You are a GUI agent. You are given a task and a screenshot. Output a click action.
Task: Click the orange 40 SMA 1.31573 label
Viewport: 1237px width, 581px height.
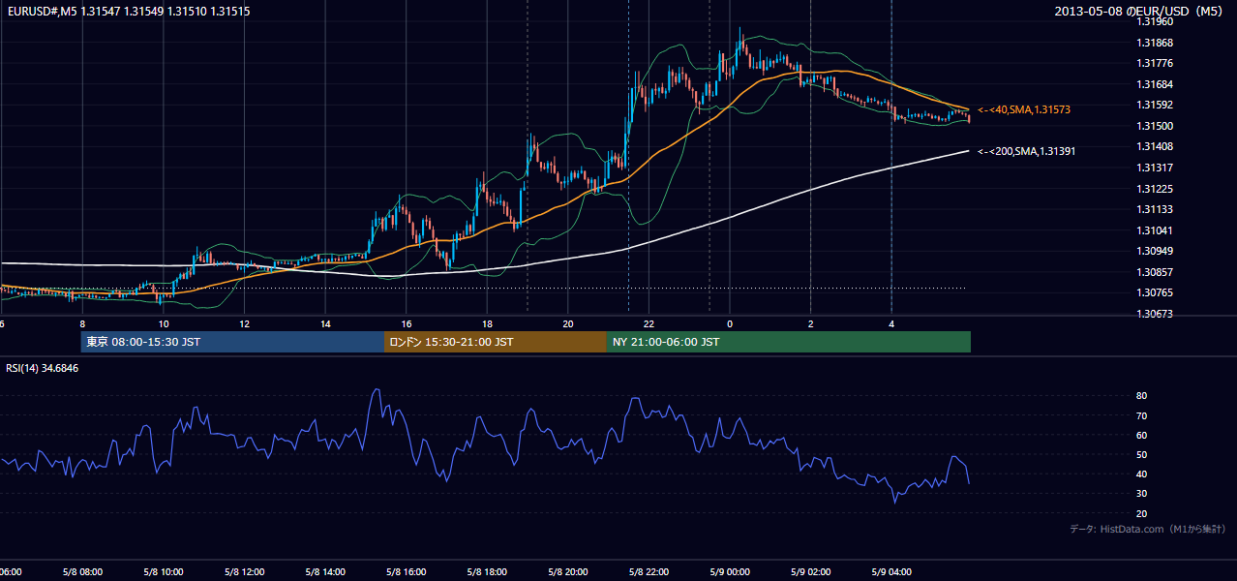coord(1024,109)
